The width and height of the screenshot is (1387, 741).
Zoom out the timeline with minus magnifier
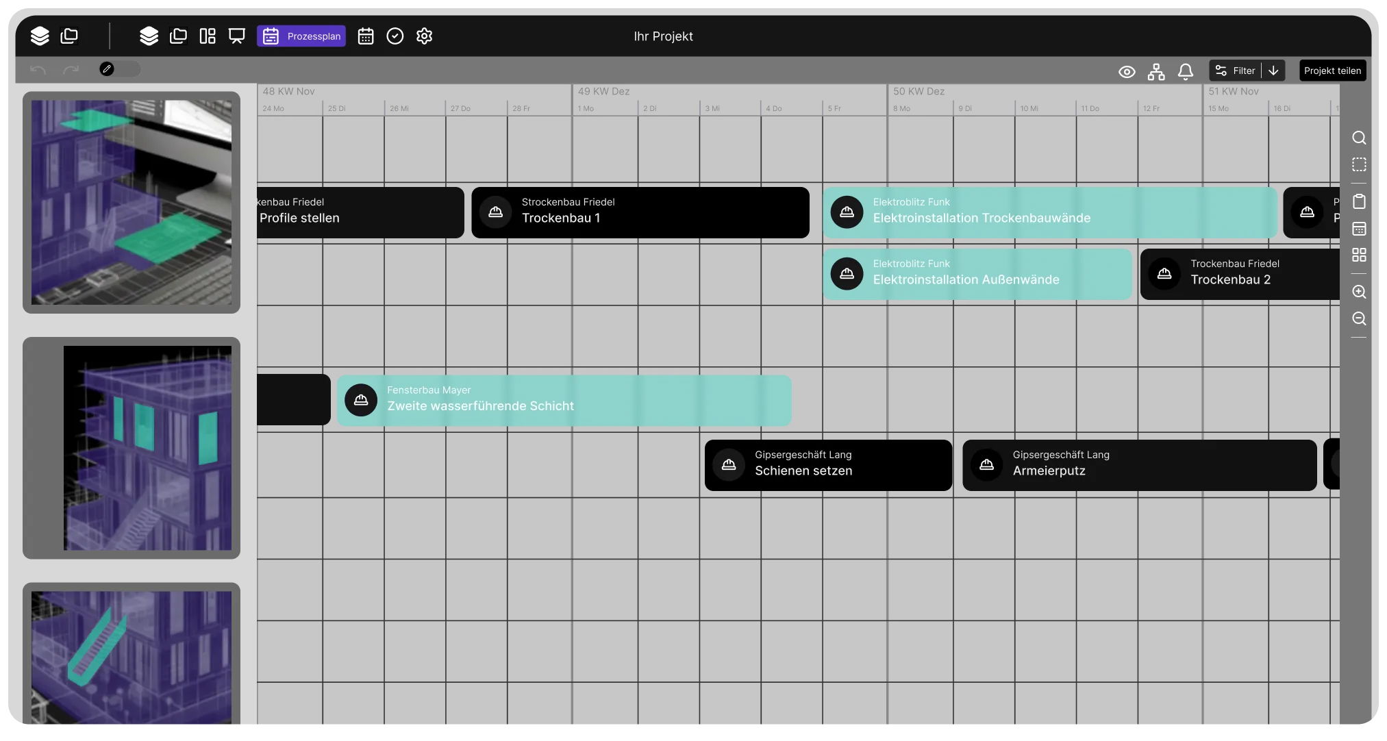(x=1359, y=318)
